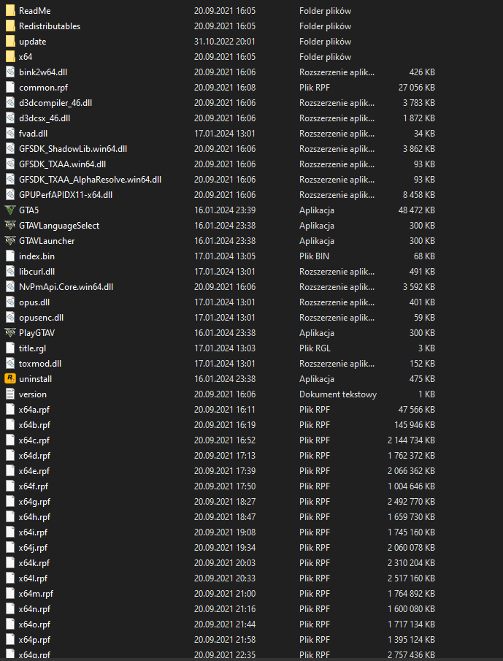Click the PlayGTAV application icon
This screenshot has width=503, height=661.
point(12,333)
